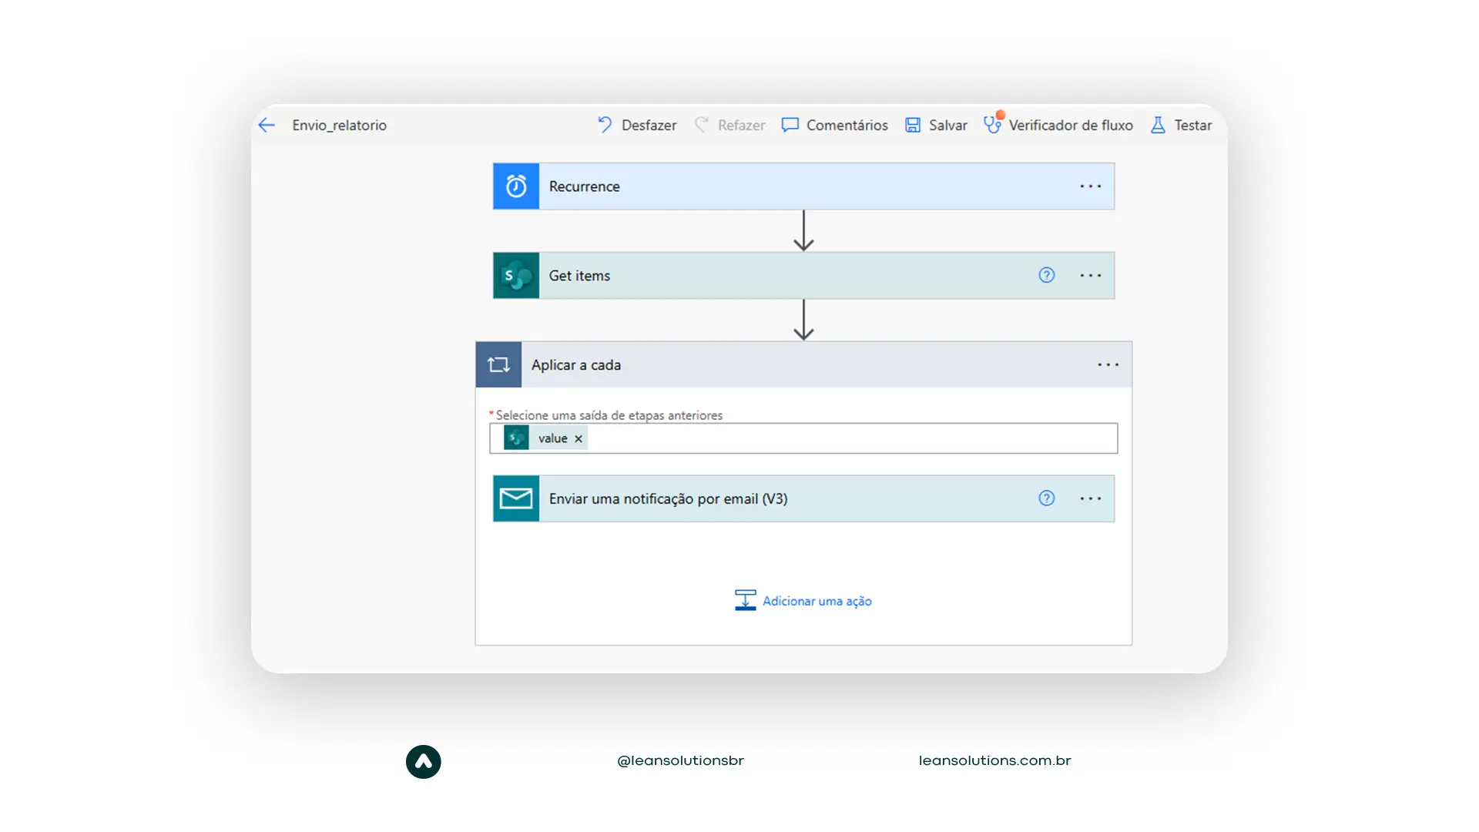Click the leansolutions.com.br website text
Screen dimensions: 1479x832
[994, 760]
